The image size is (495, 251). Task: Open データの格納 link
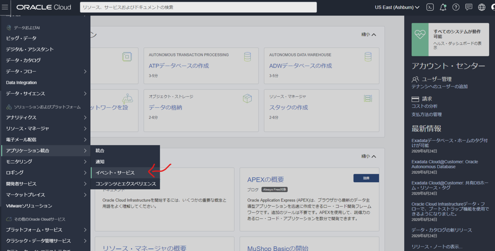pos(165,107)
